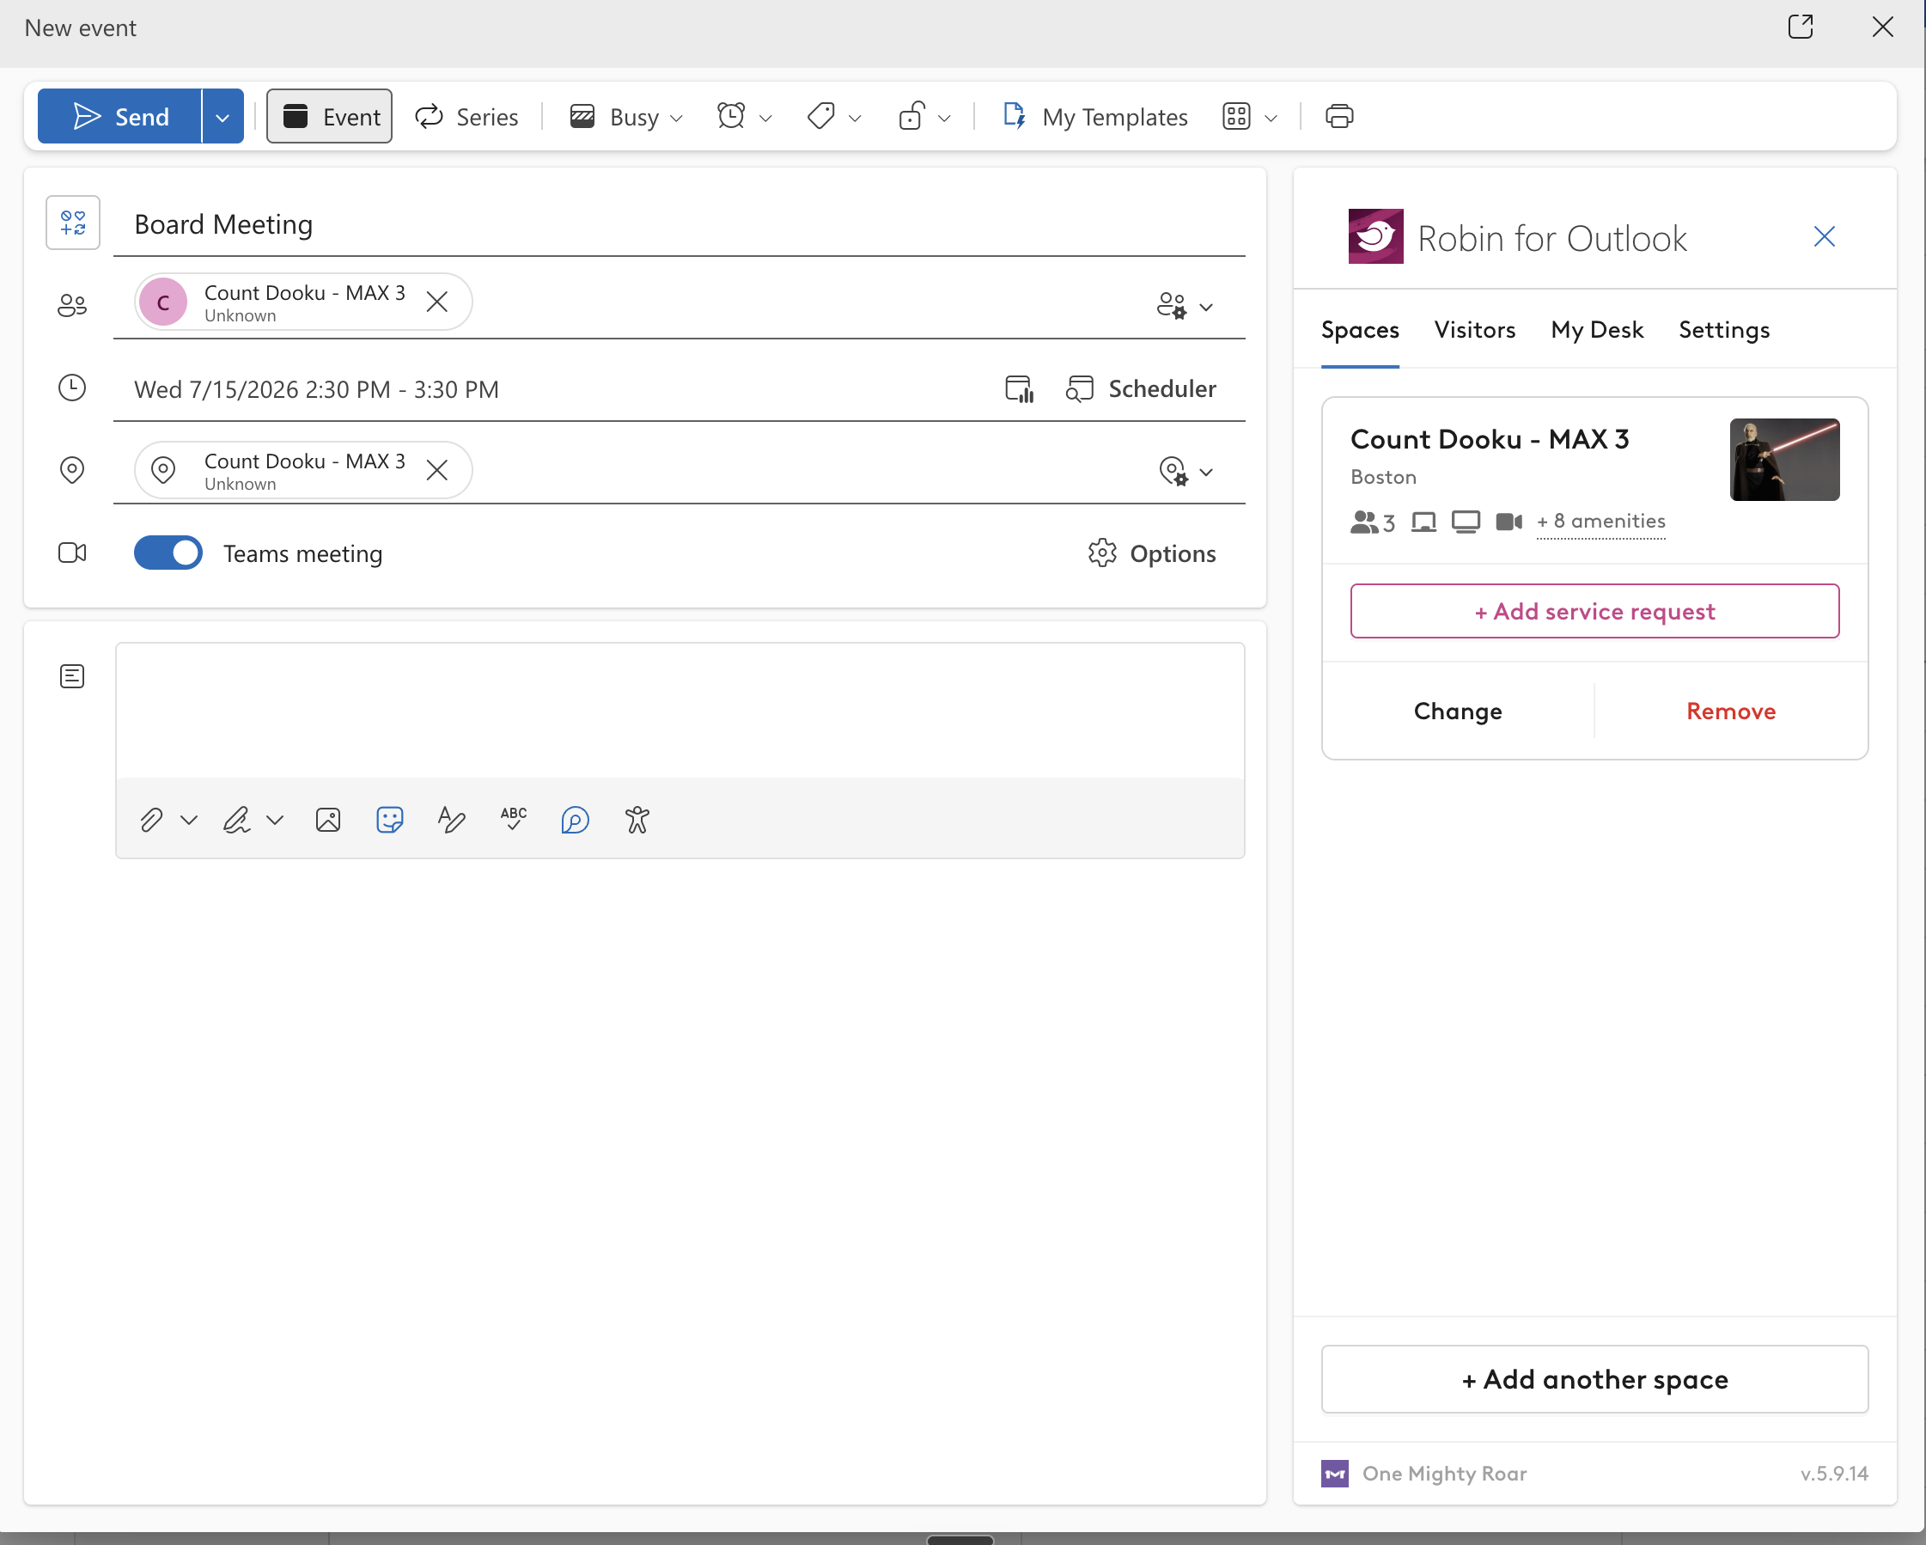Viewport: 1926px width, 1545px height.
Task: Expand the Busy status dropdown
Action: 627,116
